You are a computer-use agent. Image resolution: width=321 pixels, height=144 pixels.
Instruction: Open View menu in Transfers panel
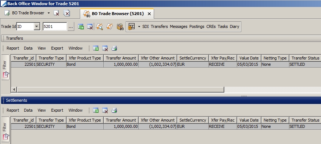click(42, 48)
